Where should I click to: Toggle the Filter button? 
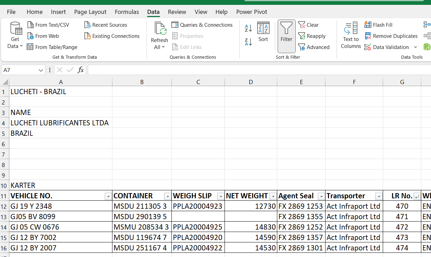coord(287,36)
